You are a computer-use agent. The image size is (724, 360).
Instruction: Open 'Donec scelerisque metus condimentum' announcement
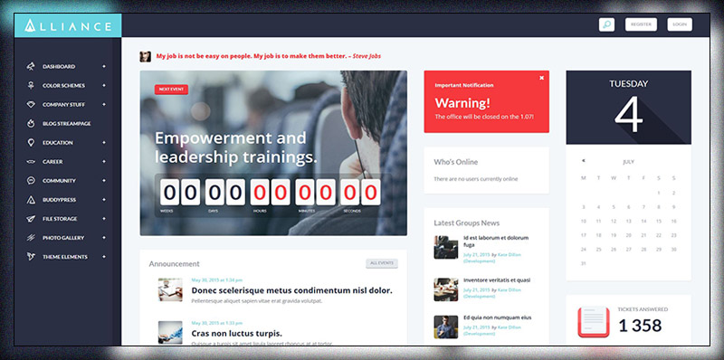(291, 290)
